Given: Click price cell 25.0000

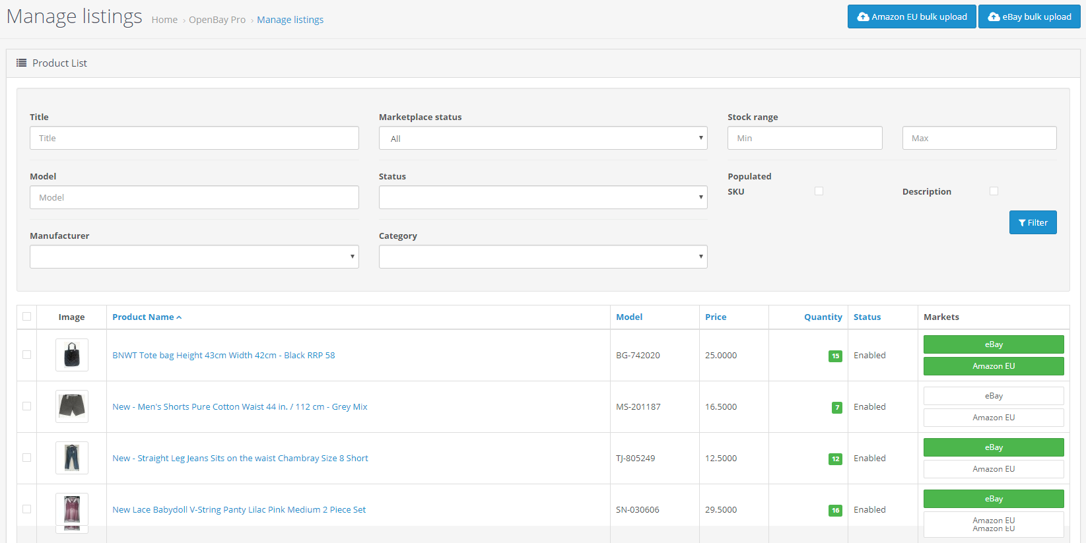Looking at the screenshot, I should click(x=721, y=355).
